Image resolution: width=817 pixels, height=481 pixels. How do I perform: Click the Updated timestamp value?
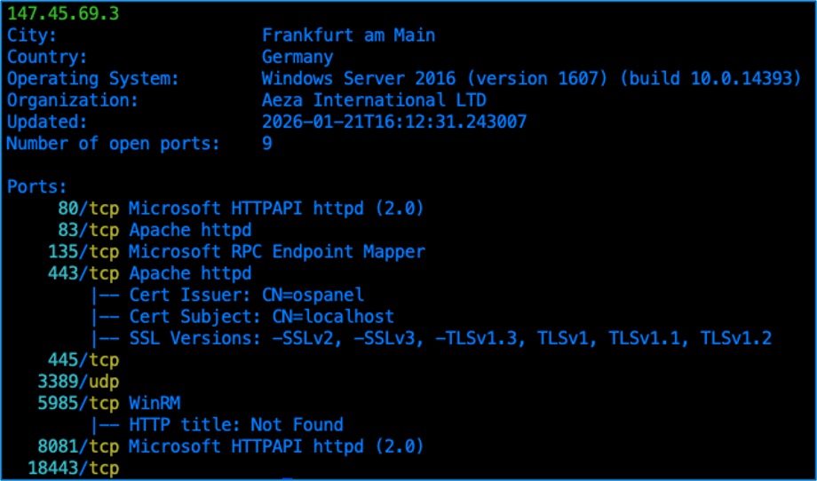[393, 122]
